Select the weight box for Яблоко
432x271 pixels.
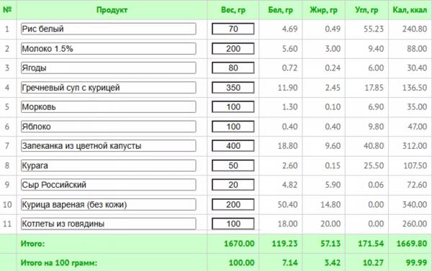pyautogui.click(x=233, y=127)
